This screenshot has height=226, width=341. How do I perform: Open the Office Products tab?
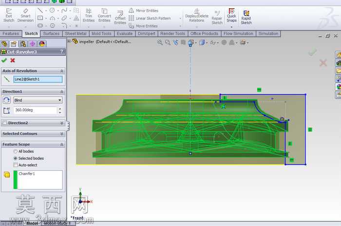point(204,34)
